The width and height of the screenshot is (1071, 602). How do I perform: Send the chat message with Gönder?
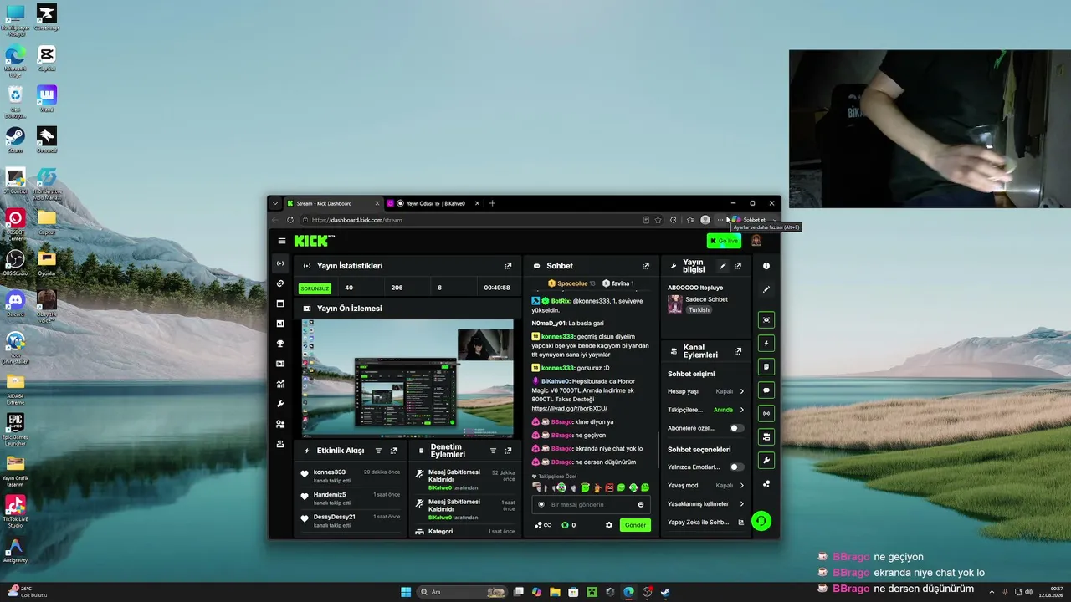click(x=635, y=525)
